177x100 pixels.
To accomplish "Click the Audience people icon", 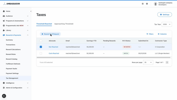I will [4, 16].
